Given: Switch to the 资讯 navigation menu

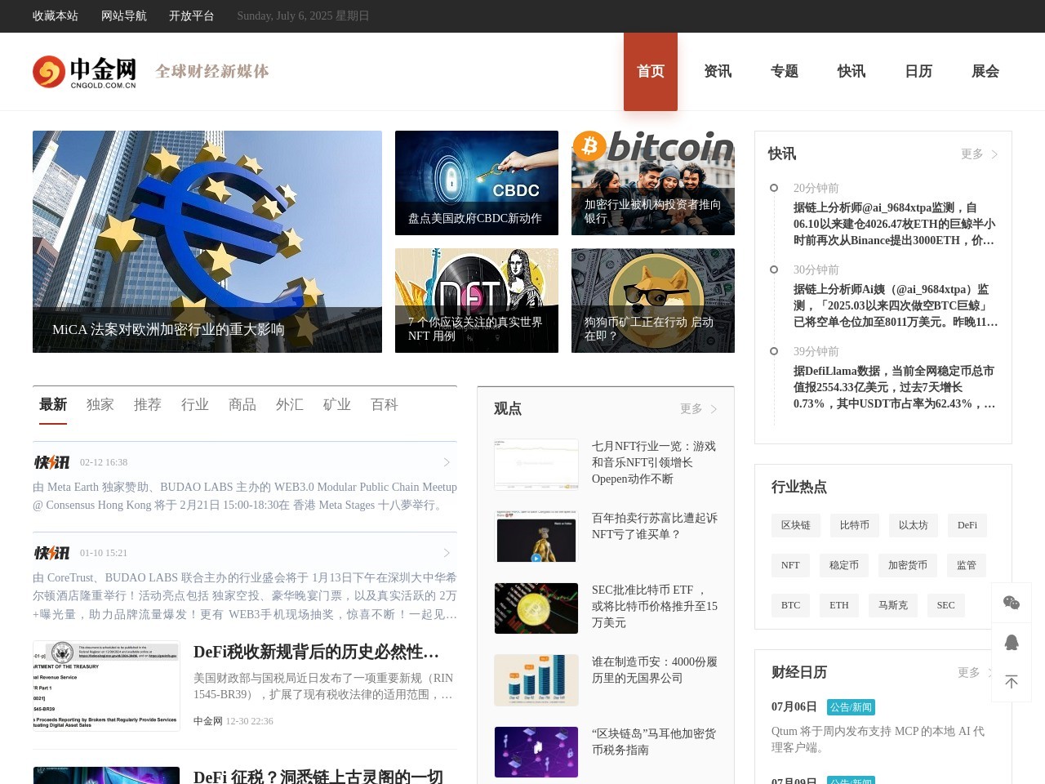Looking at the screenshot, I should (x=718, y=71).
